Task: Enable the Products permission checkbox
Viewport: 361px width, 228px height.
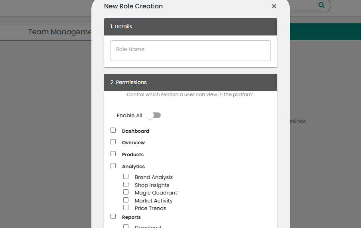Action: 113,154
